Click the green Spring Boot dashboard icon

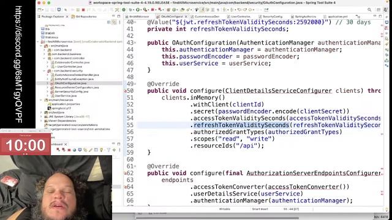124,10
